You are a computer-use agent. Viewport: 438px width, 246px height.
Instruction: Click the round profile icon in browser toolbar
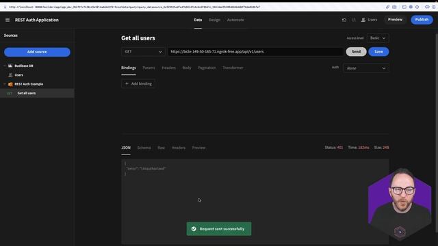point(411,7)
